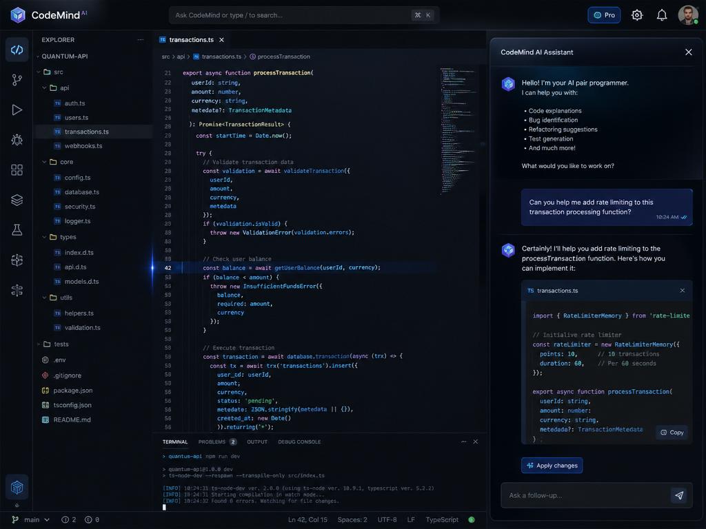Viewport: 706px width, 529px height.
Task: Open the extensions grid icon
Action: pyautogui.click(x=17, y=170)
